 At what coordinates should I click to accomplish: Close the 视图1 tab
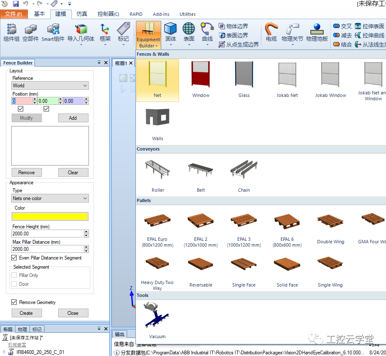point(131,63)
